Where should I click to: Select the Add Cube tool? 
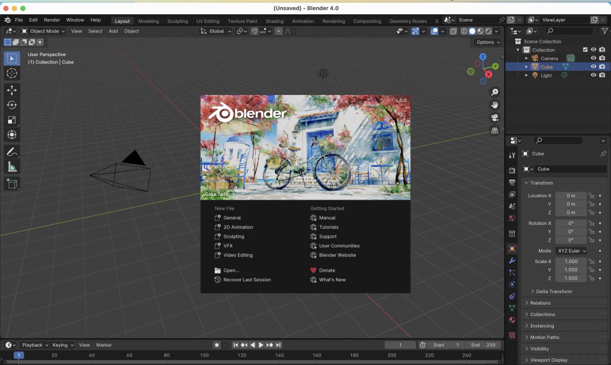pos(12,184)
